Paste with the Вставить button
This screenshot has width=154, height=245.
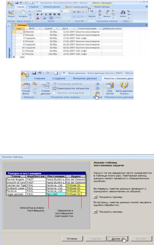point(23,14)
